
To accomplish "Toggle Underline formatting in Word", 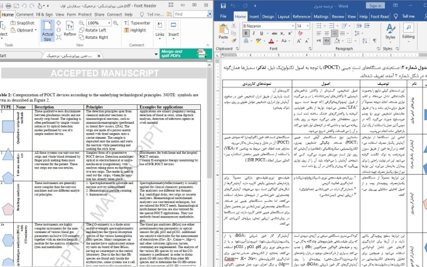I will click(261, 33).
